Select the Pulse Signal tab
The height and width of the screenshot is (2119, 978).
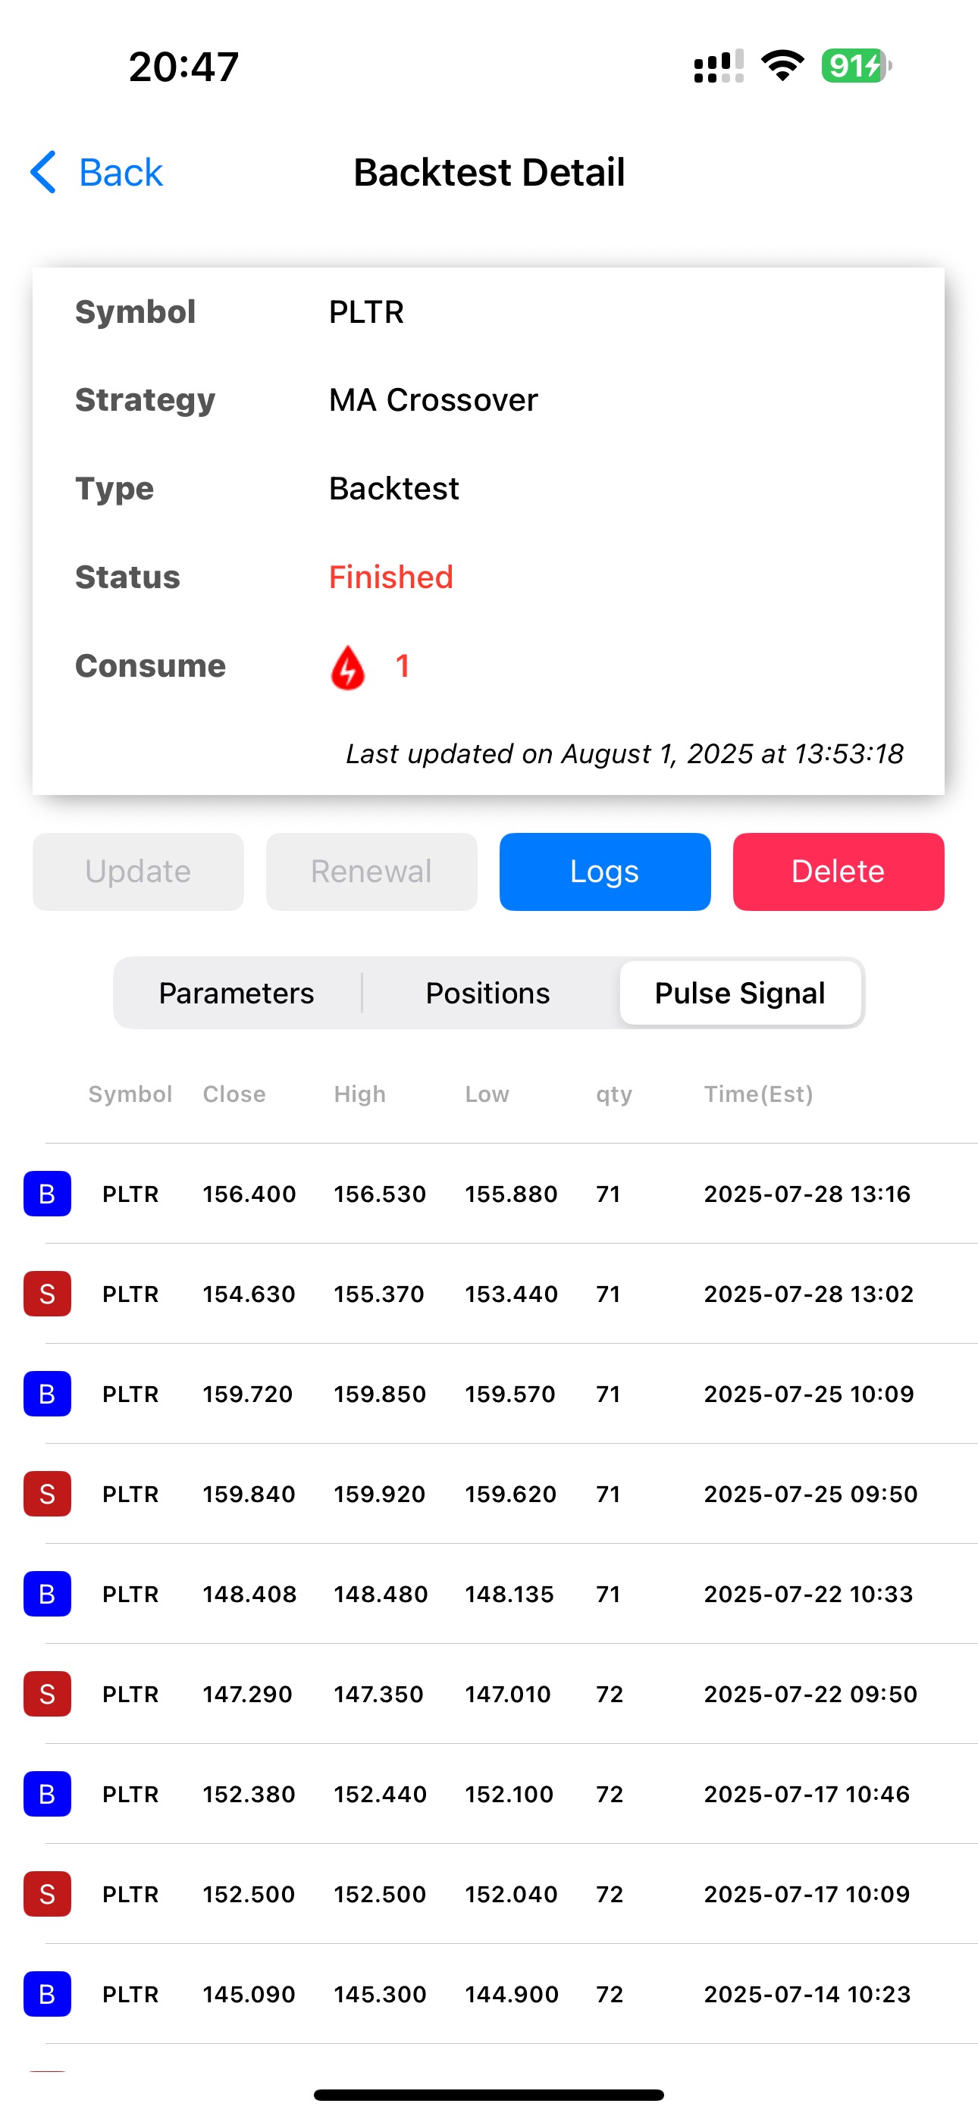pyautogui.click(x=739, y=993)
